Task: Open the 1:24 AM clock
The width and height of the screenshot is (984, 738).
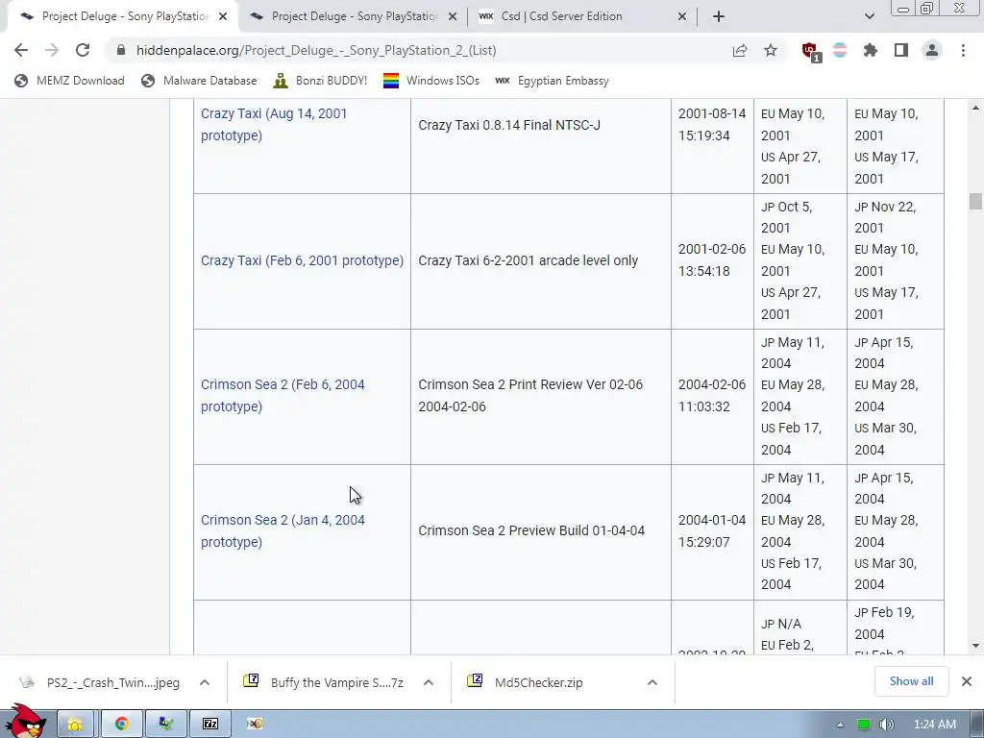Action: pyautogui.click(x=934, y=725)
